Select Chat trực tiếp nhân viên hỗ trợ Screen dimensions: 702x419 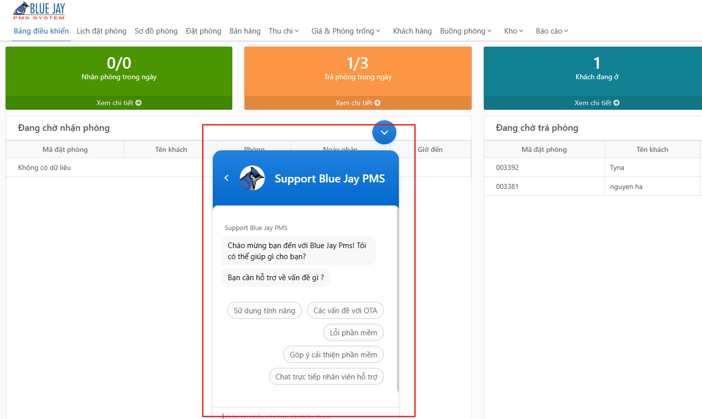[327, 377]
